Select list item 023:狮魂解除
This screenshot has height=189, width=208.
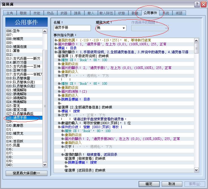24,98
